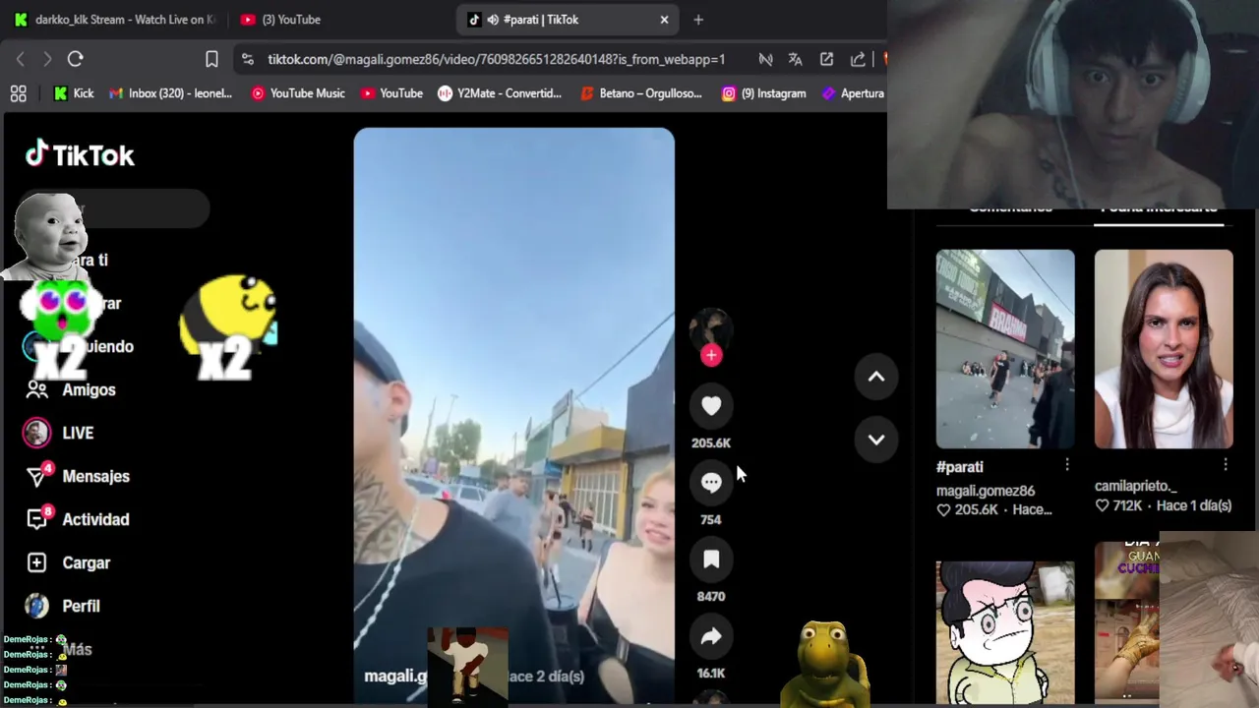
Task: Click 754 comments count
Action: tap(711, 519)
